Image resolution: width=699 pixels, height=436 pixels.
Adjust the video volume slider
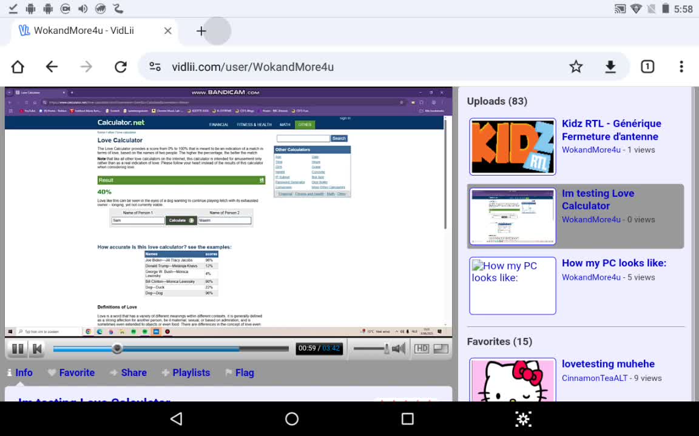pos(371,348)
